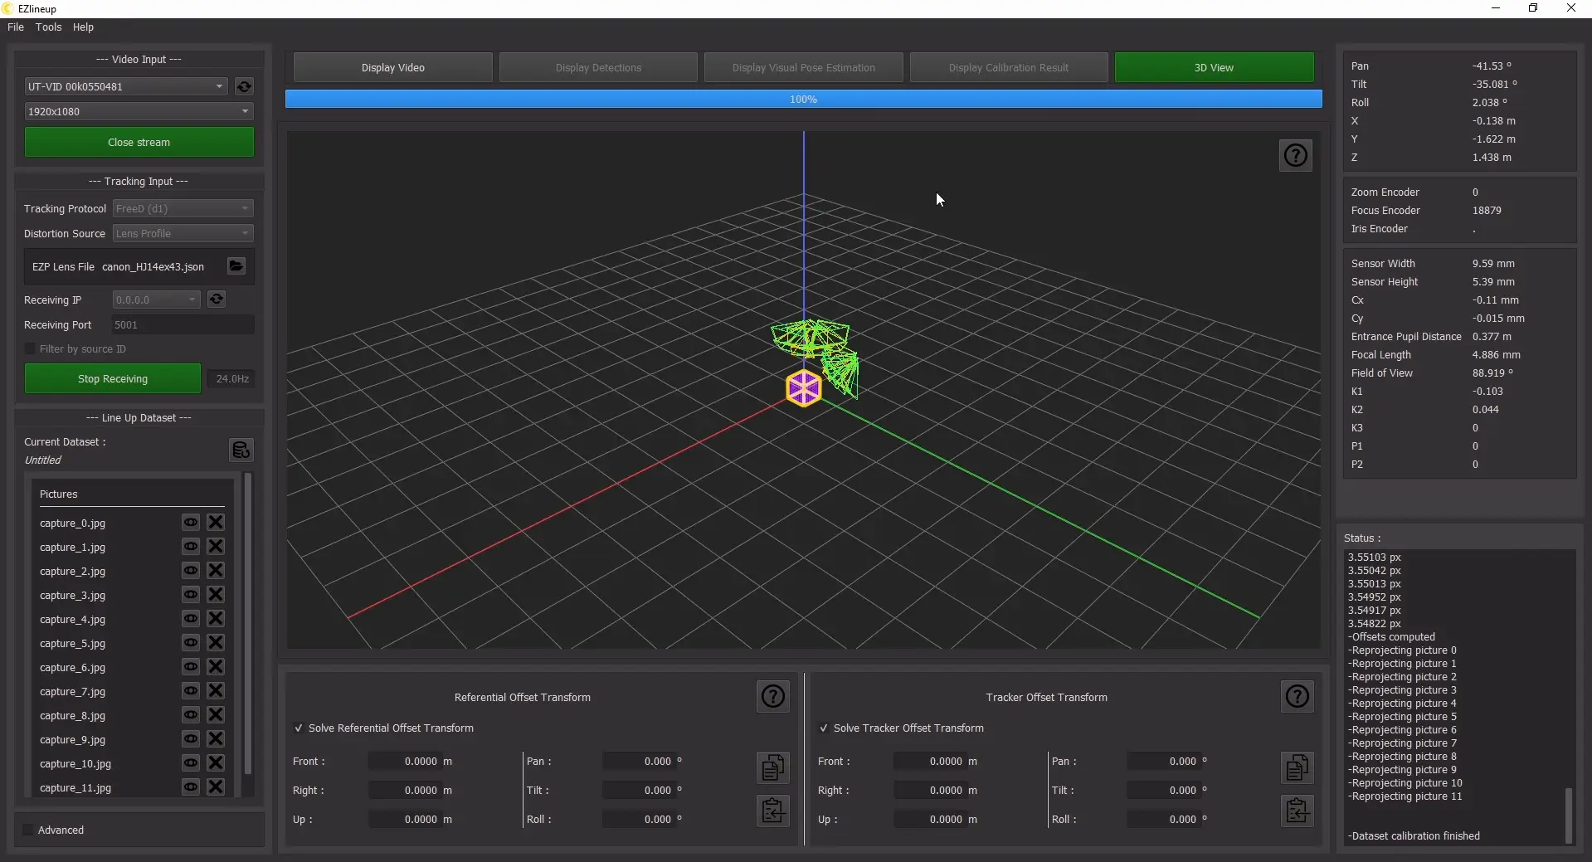
Task: Click the Close stream button
Action: tap(139, 143)
